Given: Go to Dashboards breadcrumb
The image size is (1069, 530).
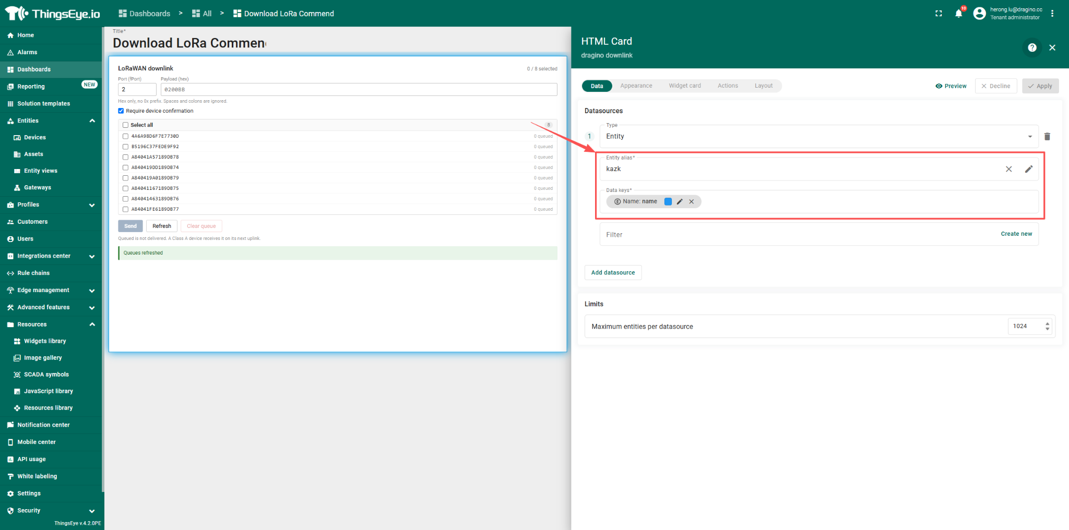Looking at the screenshot, I should [x=145, y=14].
